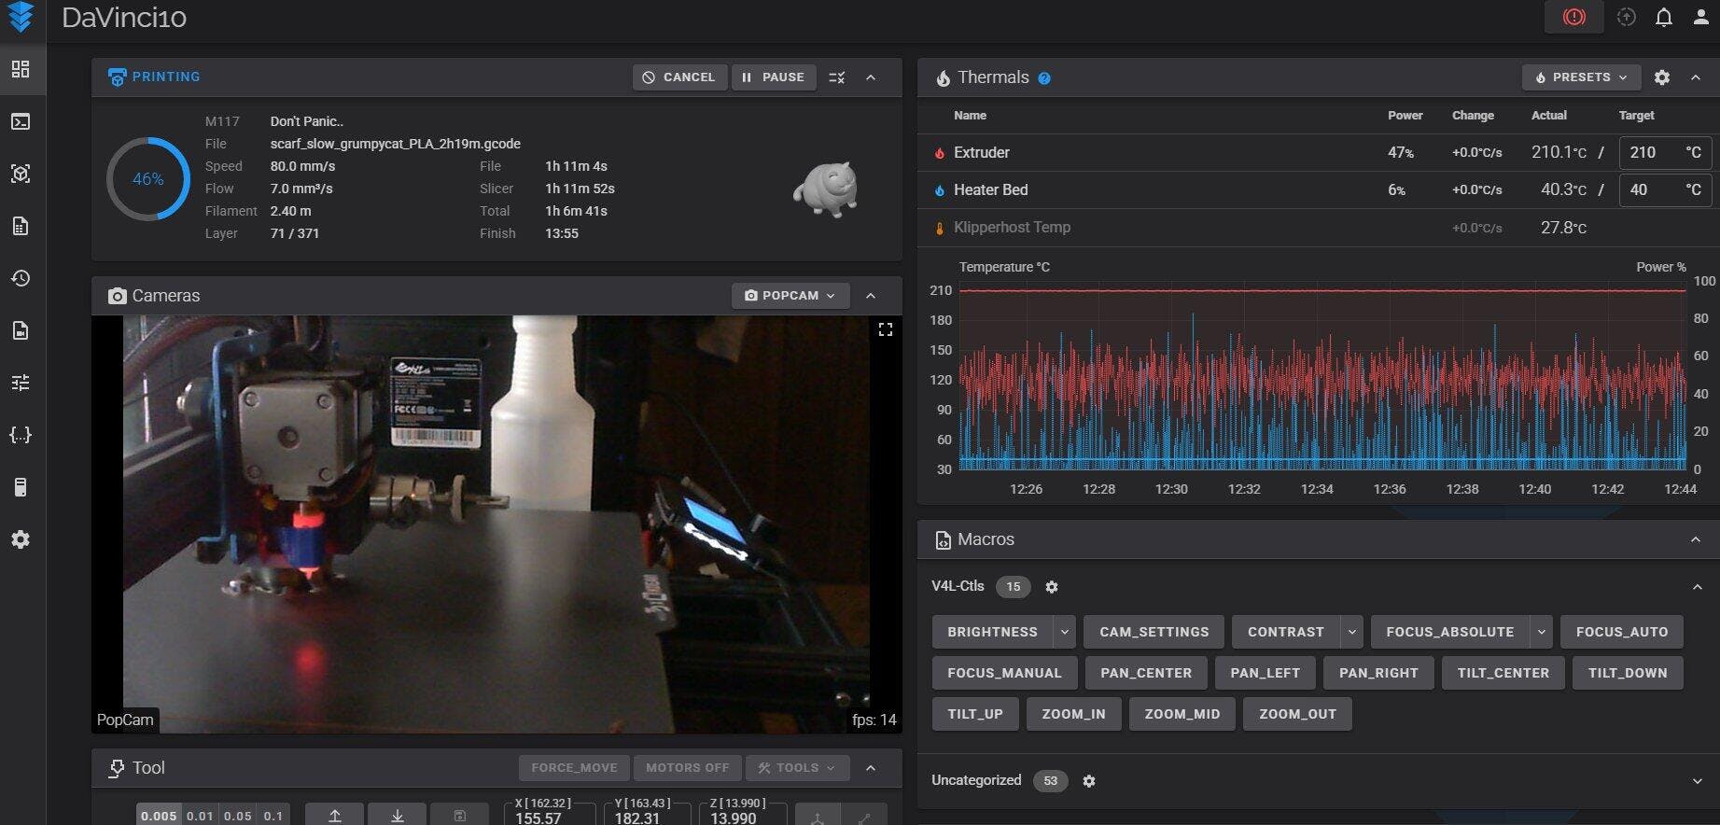Open Thermals panel settings gear
The image size is (1720, 825).
[x=1661, y=77]
